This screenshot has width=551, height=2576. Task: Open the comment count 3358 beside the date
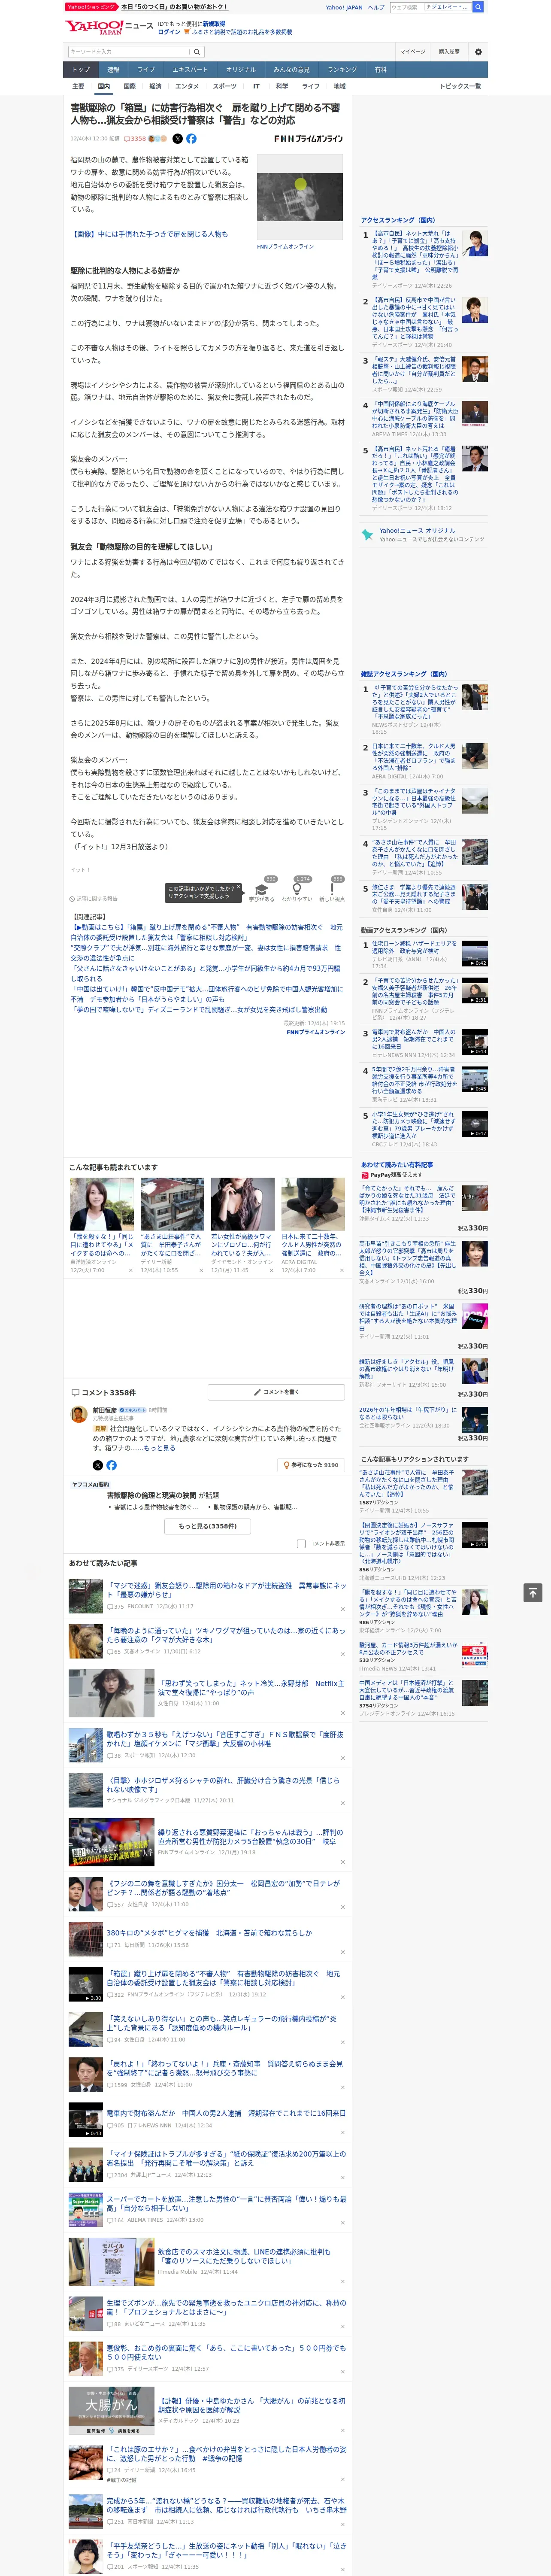pos(135,139)
